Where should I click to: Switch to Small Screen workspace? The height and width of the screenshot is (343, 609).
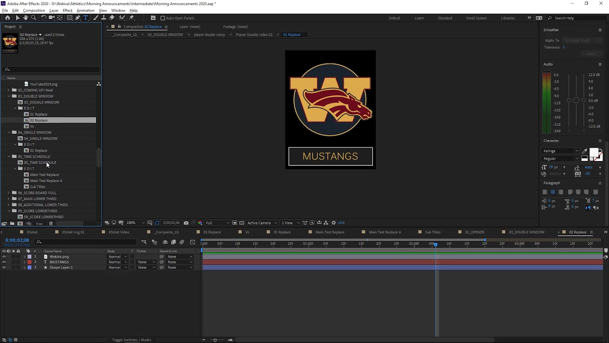[x=476, y=18]
